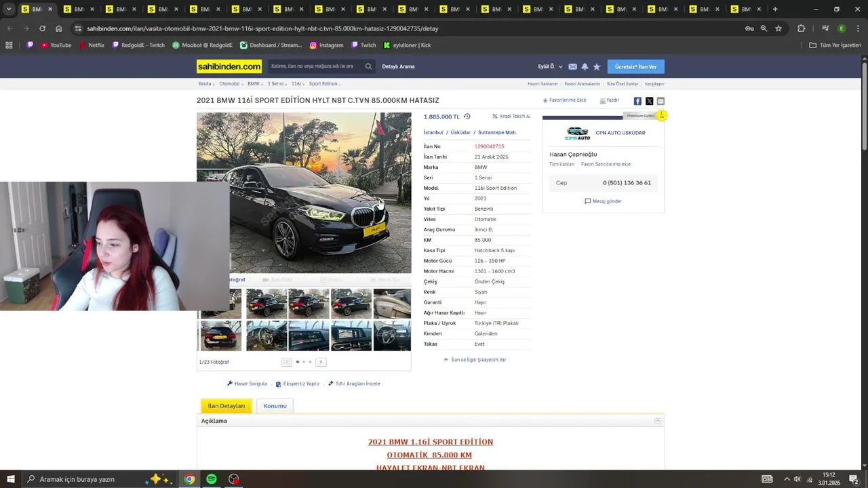The image size is (868, 488).
Task: Open a new browser tab with plus button
Action: (x=775, y=9)
